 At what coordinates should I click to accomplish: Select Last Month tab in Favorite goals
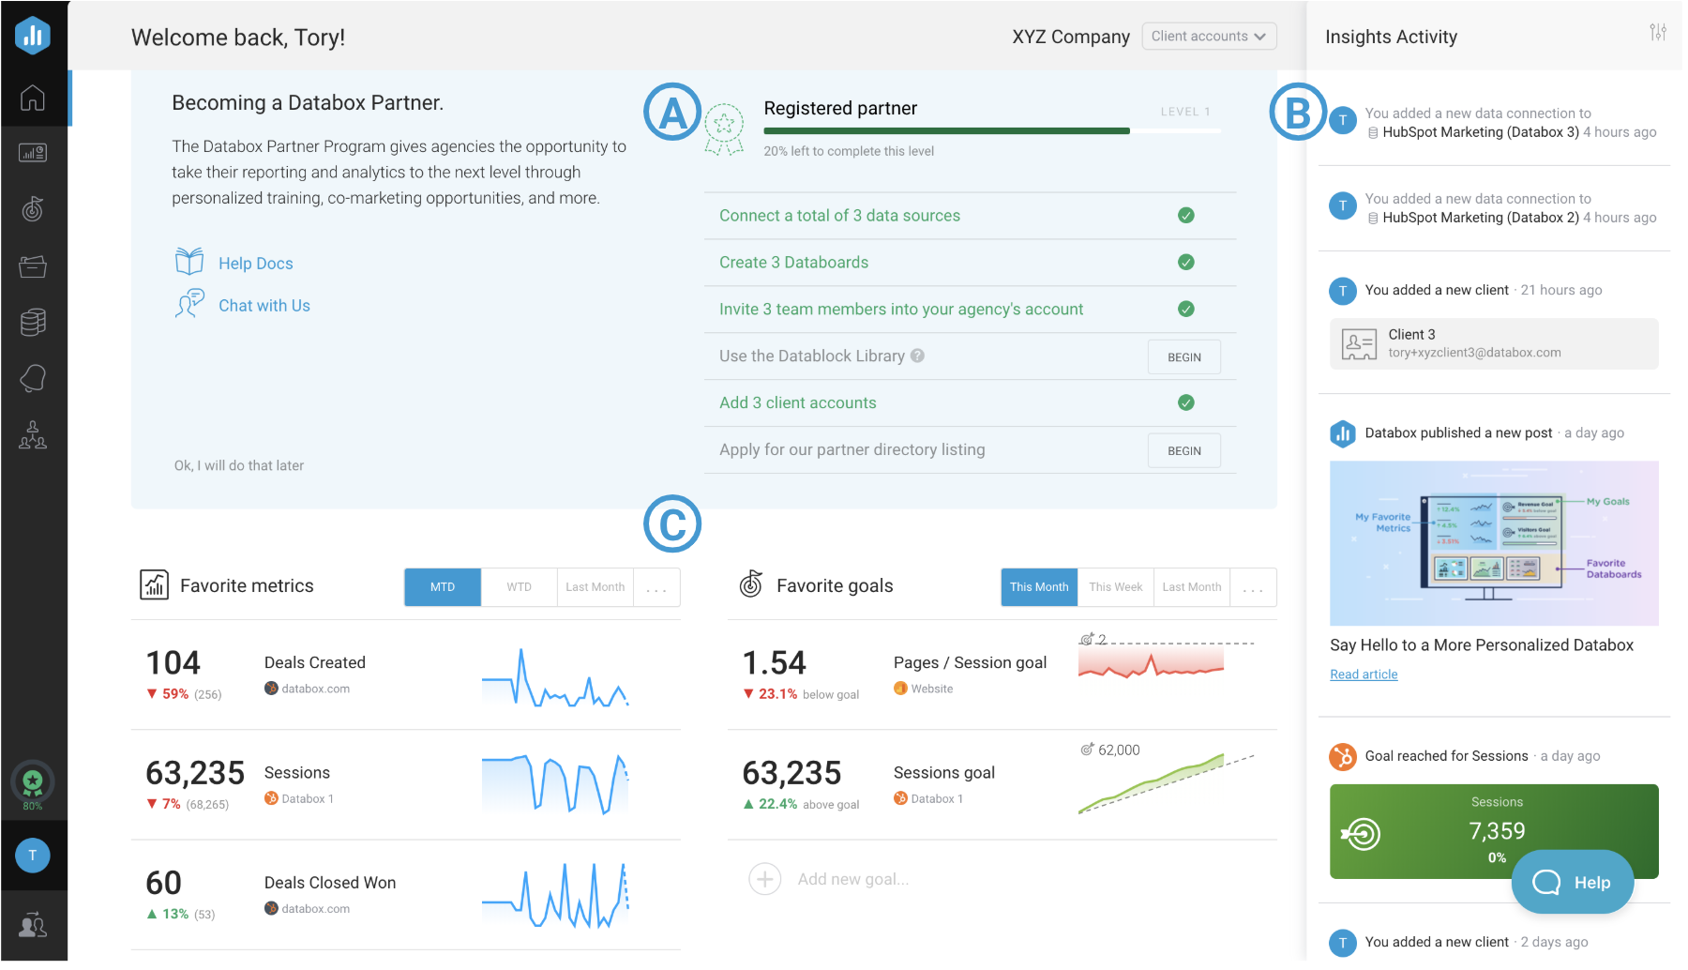click(1192, 587)
